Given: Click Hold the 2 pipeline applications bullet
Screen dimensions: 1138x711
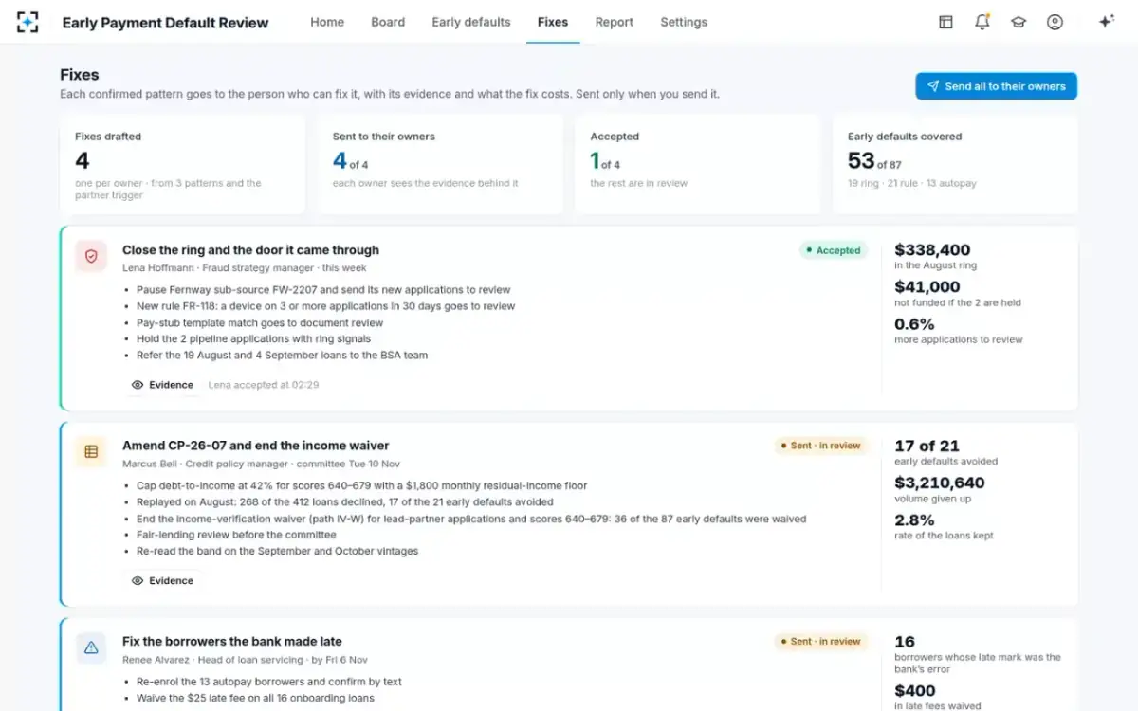Looking at the screenshot, I should coord(253,338).
